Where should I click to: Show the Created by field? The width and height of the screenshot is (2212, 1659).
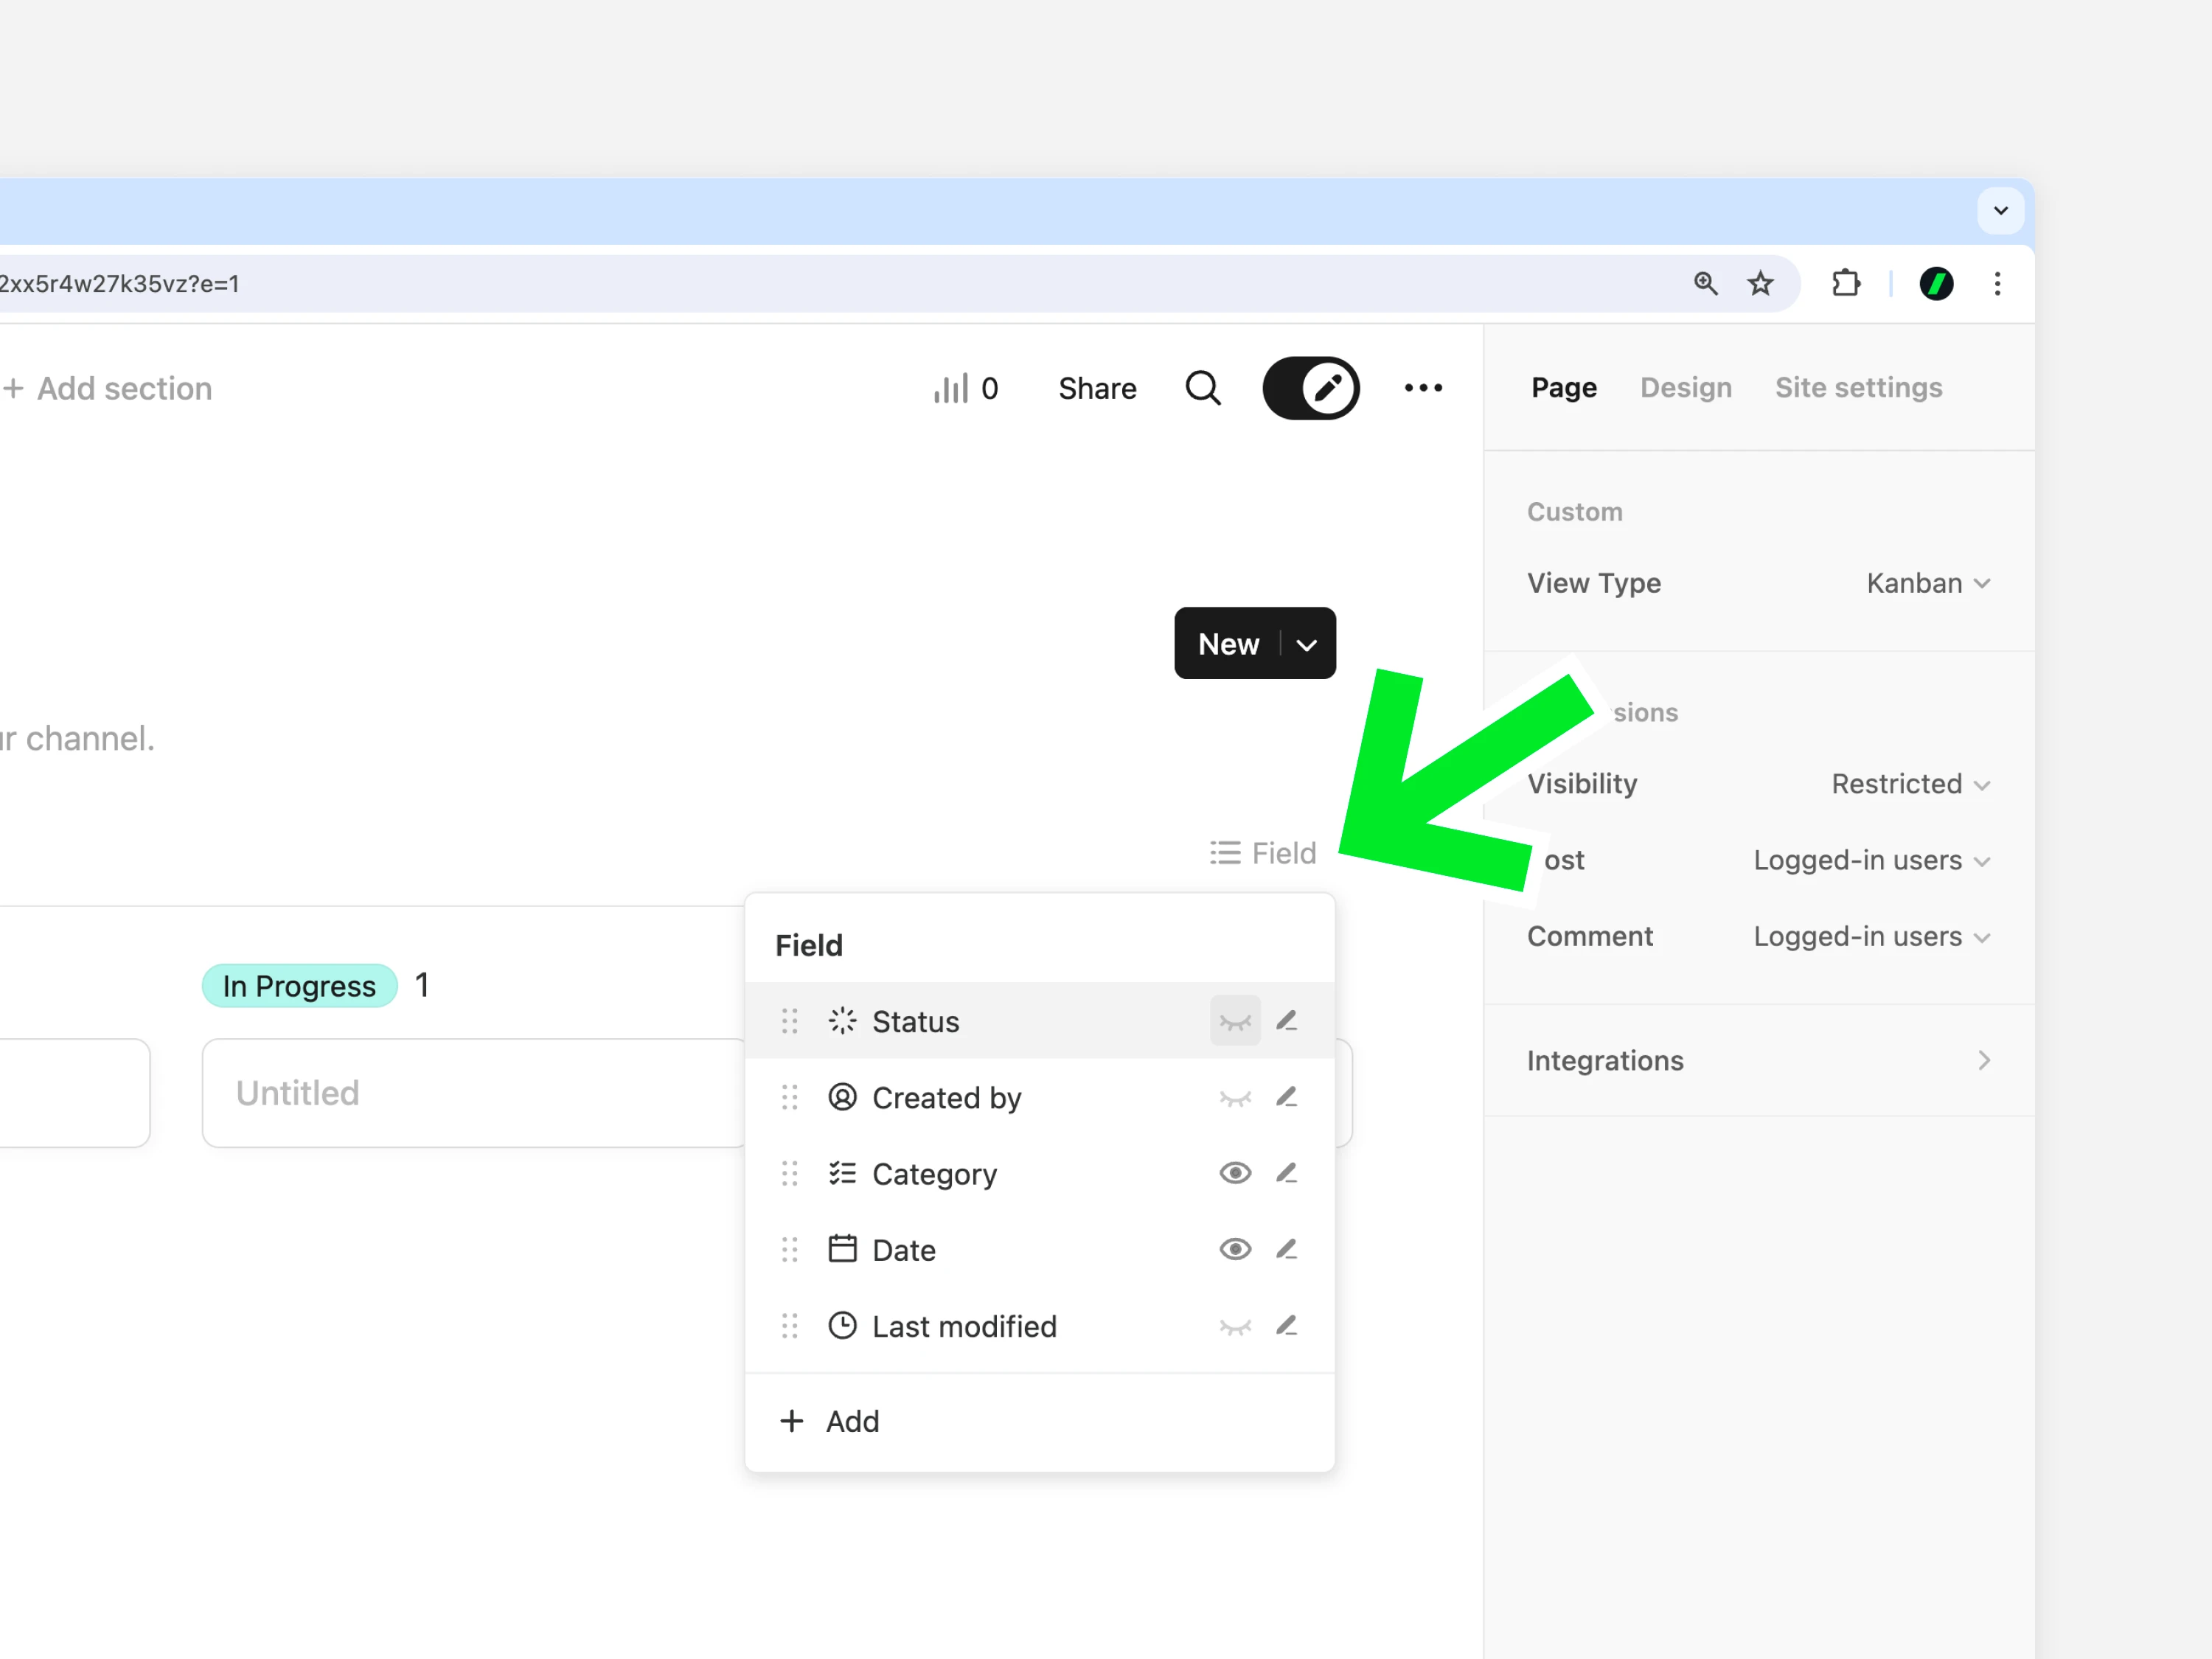(1235, 1098)
